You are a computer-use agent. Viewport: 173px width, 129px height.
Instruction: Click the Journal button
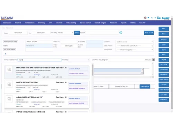coord(164,85)
